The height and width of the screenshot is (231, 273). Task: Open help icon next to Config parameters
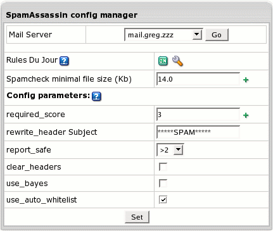[x=96, y=96]
